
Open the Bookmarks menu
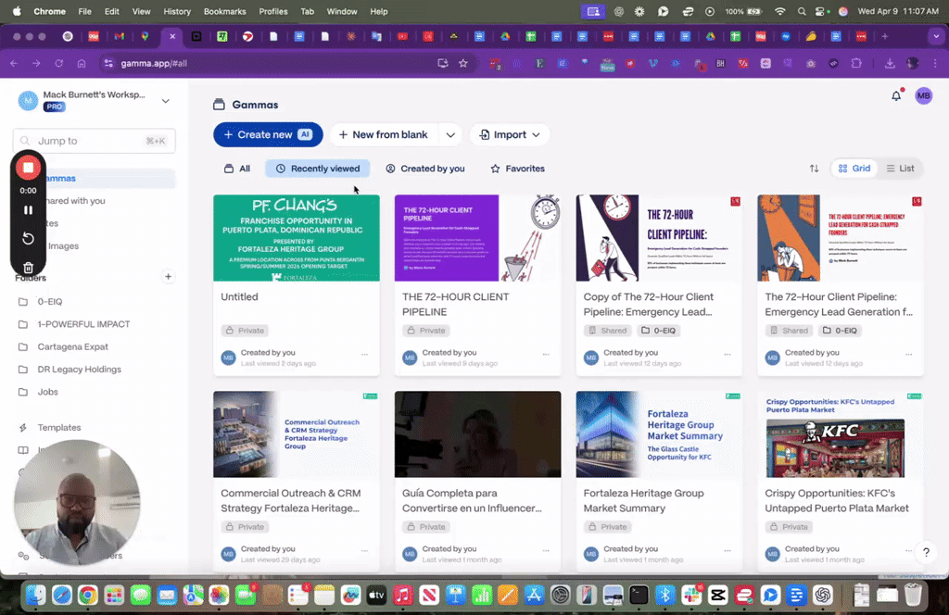coord(224,11)
